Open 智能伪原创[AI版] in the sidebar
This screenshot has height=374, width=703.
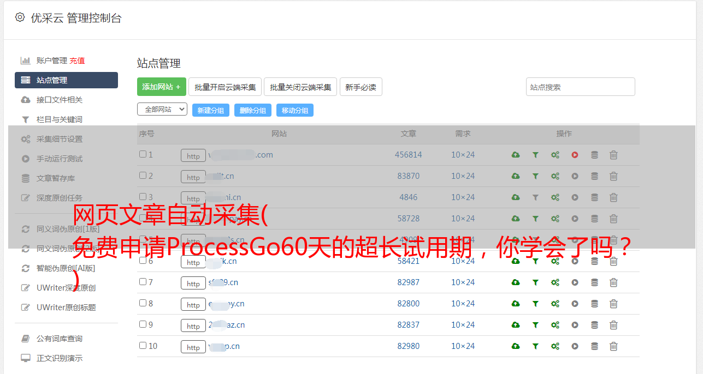pos(66,268)
